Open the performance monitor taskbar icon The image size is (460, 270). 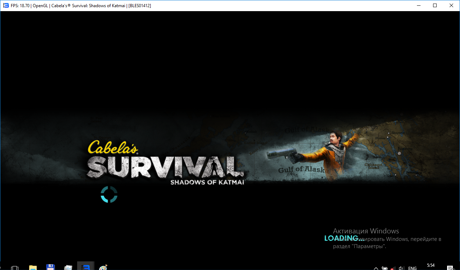tap(68, 267)
